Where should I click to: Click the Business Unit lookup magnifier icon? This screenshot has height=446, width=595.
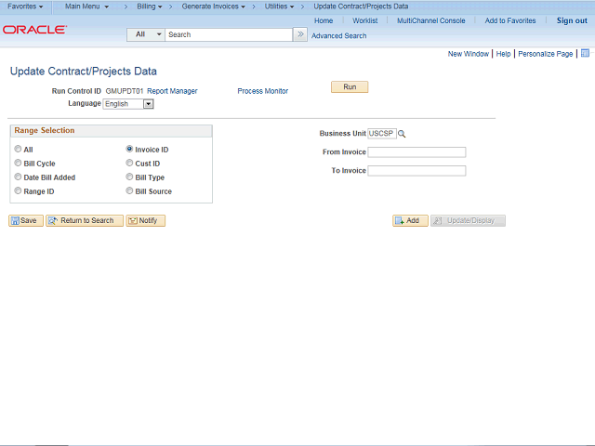(402, 134)
